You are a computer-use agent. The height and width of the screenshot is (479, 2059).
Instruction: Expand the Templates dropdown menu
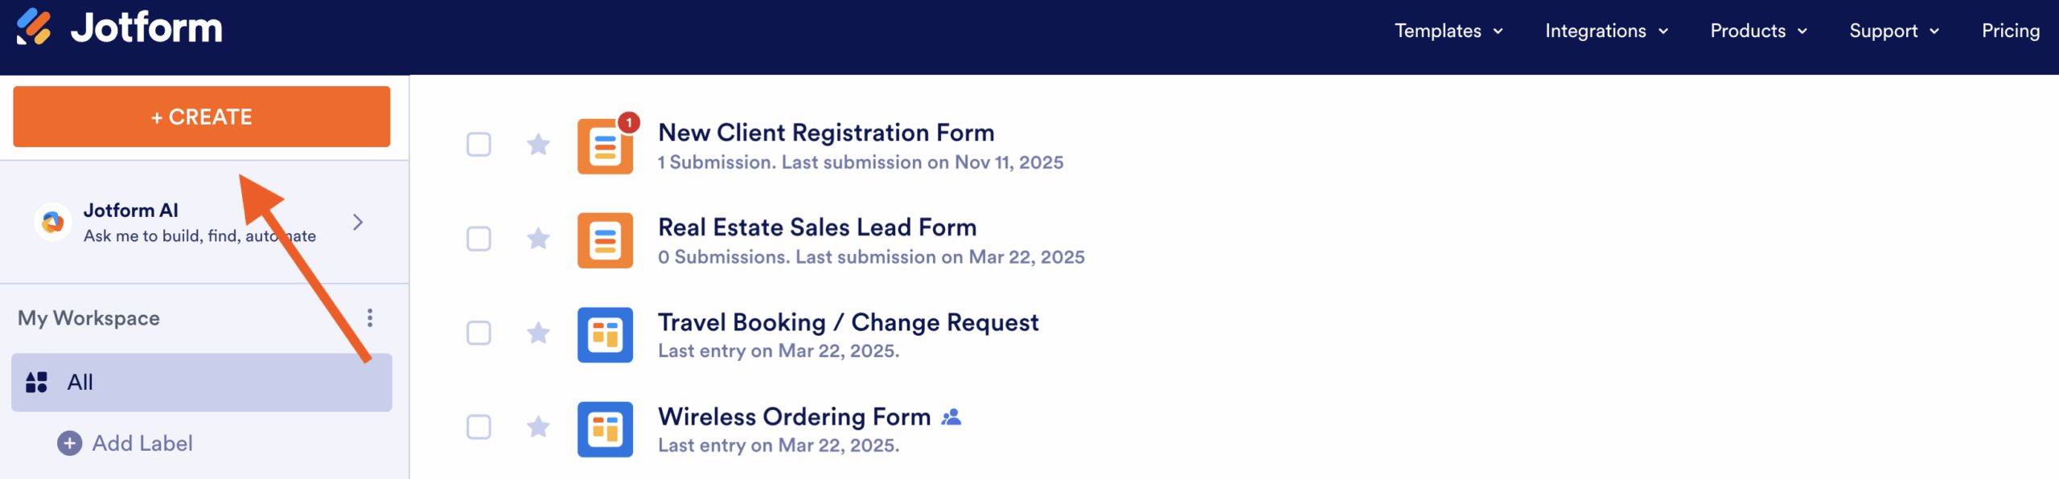[1448, 31]
